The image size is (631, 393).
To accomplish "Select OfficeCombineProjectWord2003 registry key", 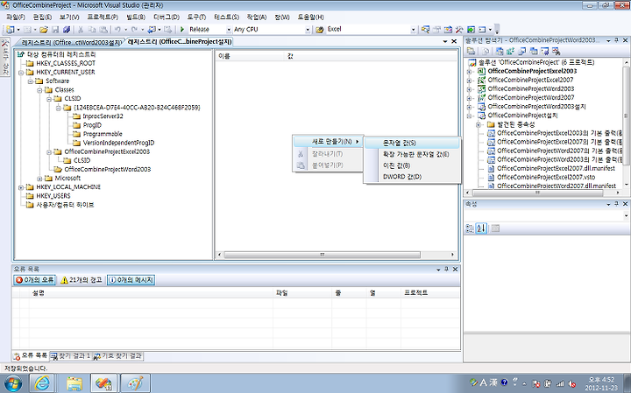I will 108,169.
